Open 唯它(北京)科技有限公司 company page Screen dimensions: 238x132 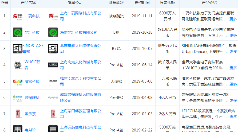point(81,81)
